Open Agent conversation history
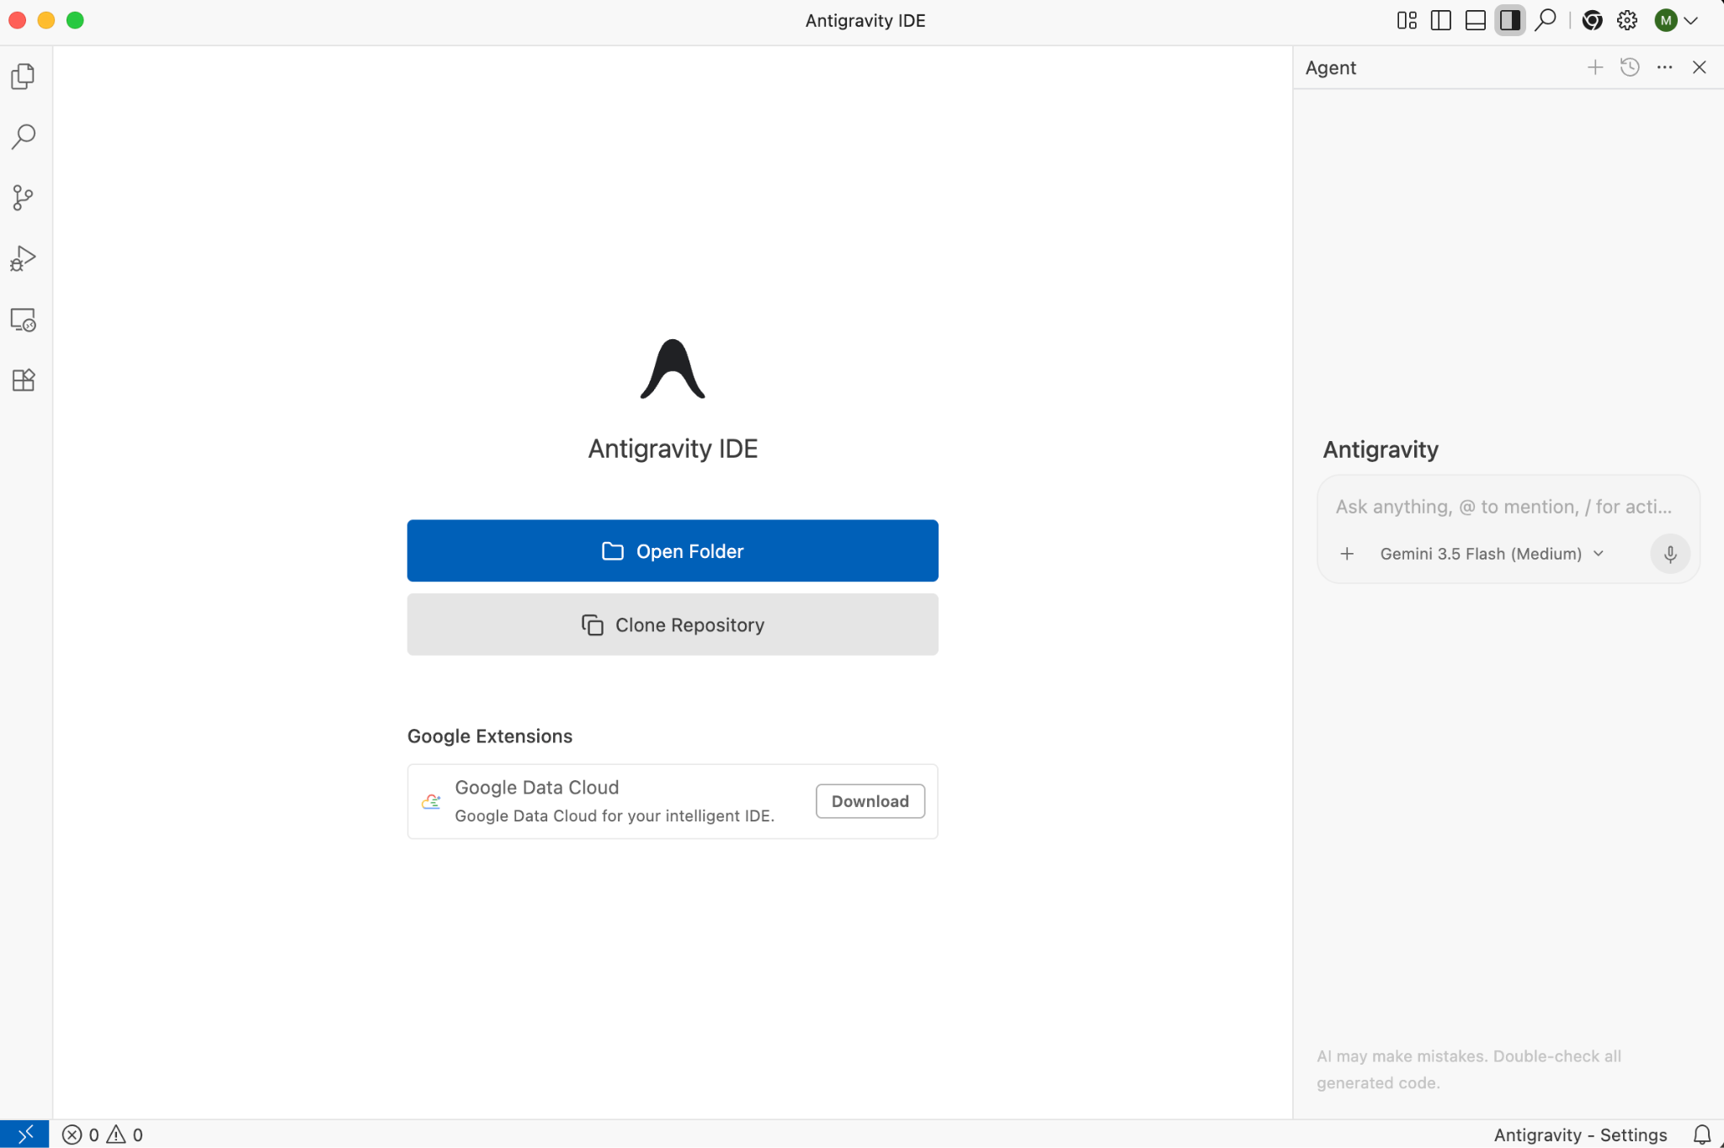Screen dimensions: 1724x1148 [1630, 67]
